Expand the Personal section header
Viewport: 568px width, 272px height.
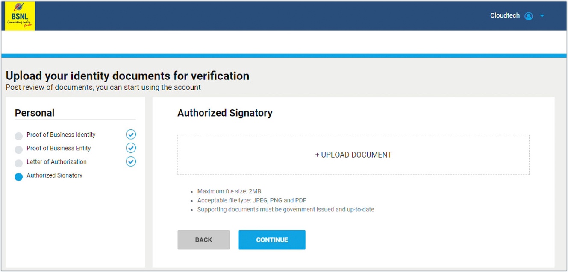coord(34,113)
